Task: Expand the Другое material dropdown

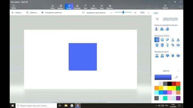Action: [167, 71]
